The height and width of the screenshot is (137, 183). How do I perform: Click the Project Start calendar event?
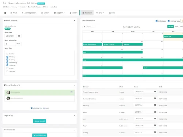173,36
